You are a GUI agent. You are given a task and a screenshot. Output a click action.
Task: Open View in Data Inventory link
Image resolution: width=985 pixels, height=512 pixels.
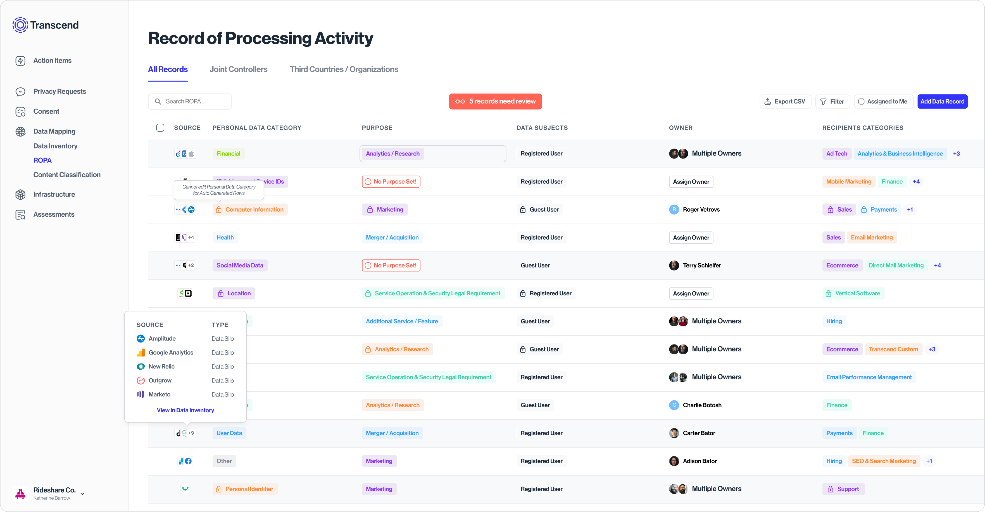[185, 410]
